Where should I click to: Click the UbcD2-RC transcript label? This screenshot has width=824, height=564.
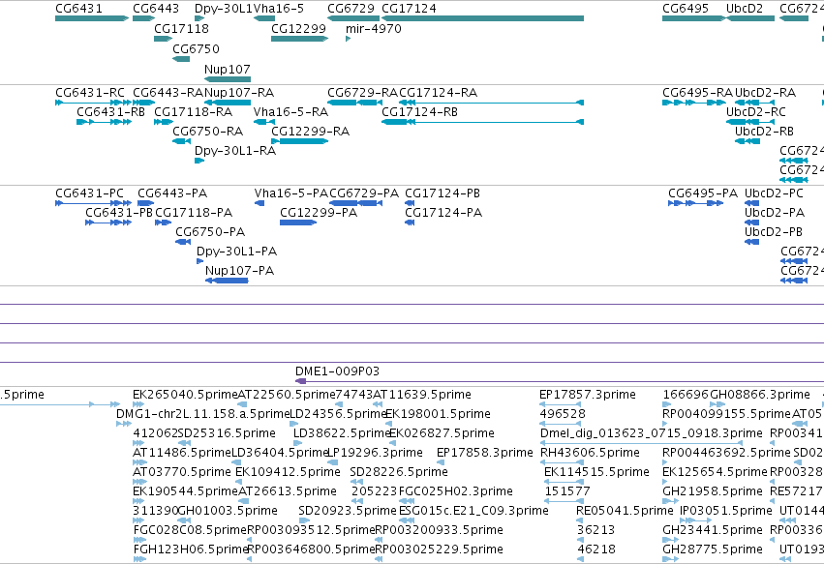755,112
